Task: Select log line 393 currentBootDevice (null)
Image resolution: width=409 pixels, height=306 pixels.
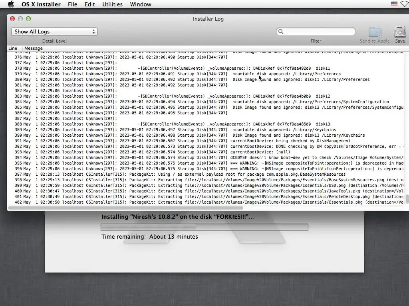Action: (x=206, y=152)
